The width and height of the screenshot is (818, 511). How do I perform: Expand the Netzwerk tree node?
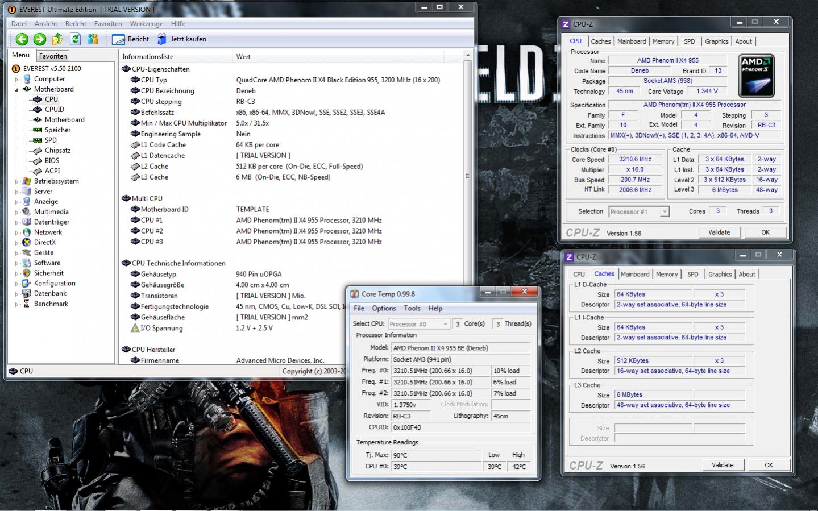pyautogui.click(x=17, y=232)
